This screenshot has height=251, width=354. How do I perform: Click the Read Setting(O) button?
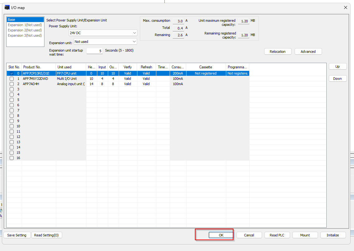pos(47,235)
